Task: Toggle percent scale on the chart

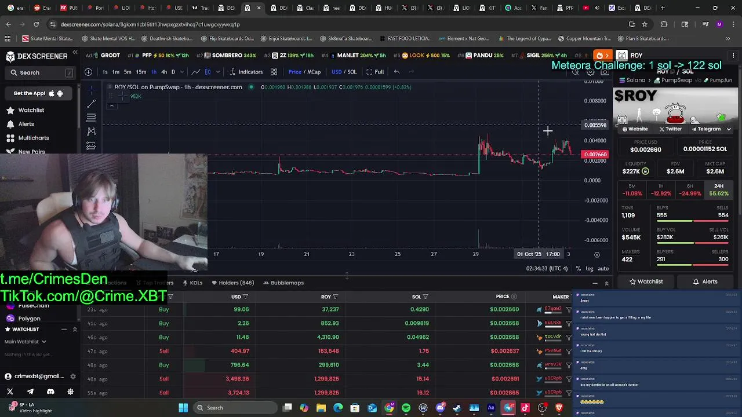Action: pos(579,269)
